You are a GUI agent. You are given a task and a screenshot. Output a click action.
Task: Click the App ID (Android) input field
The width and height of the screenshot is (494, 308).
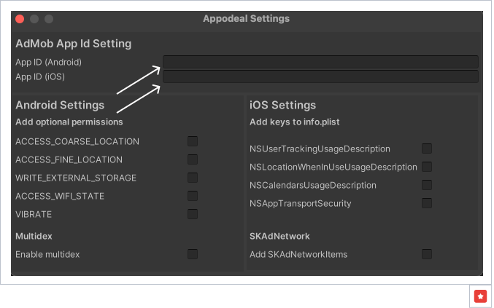point(320,62)
